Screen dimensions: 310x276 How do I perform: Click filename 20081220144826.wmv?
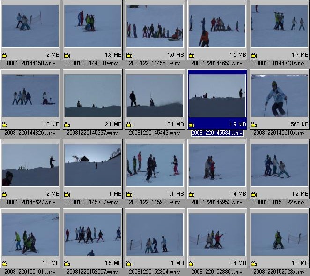pyautogui.click(x=30, y=133)
